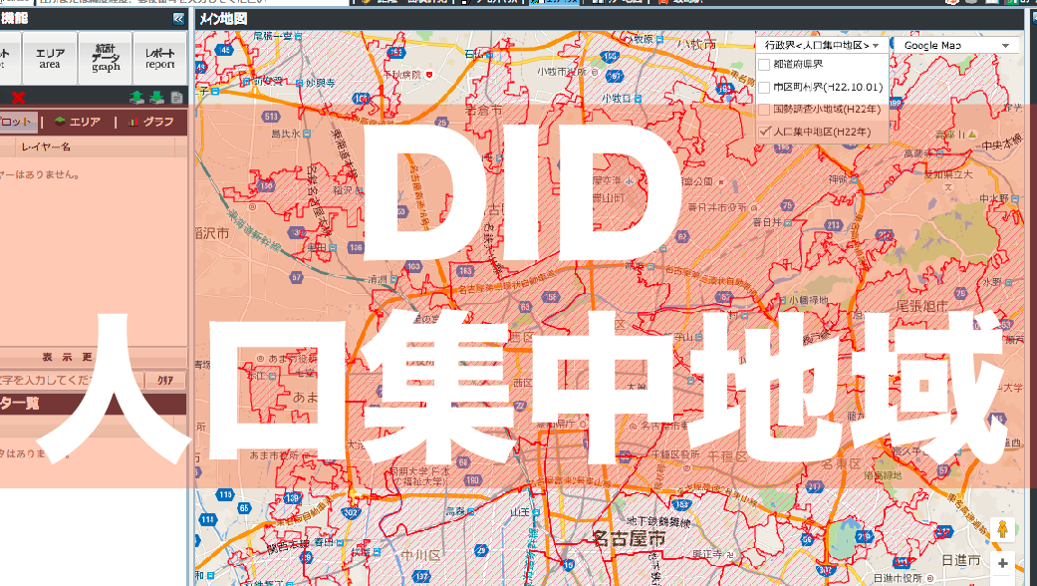Click the 尾張旭市 label on the map
This screenshot has width=1037, height=586.
pos(921,306)
